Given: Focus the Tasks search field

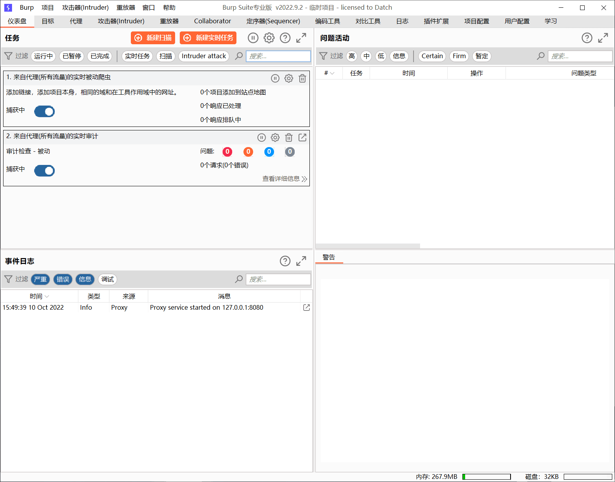Looking at the screenshot, I should [x=278, y=56].
